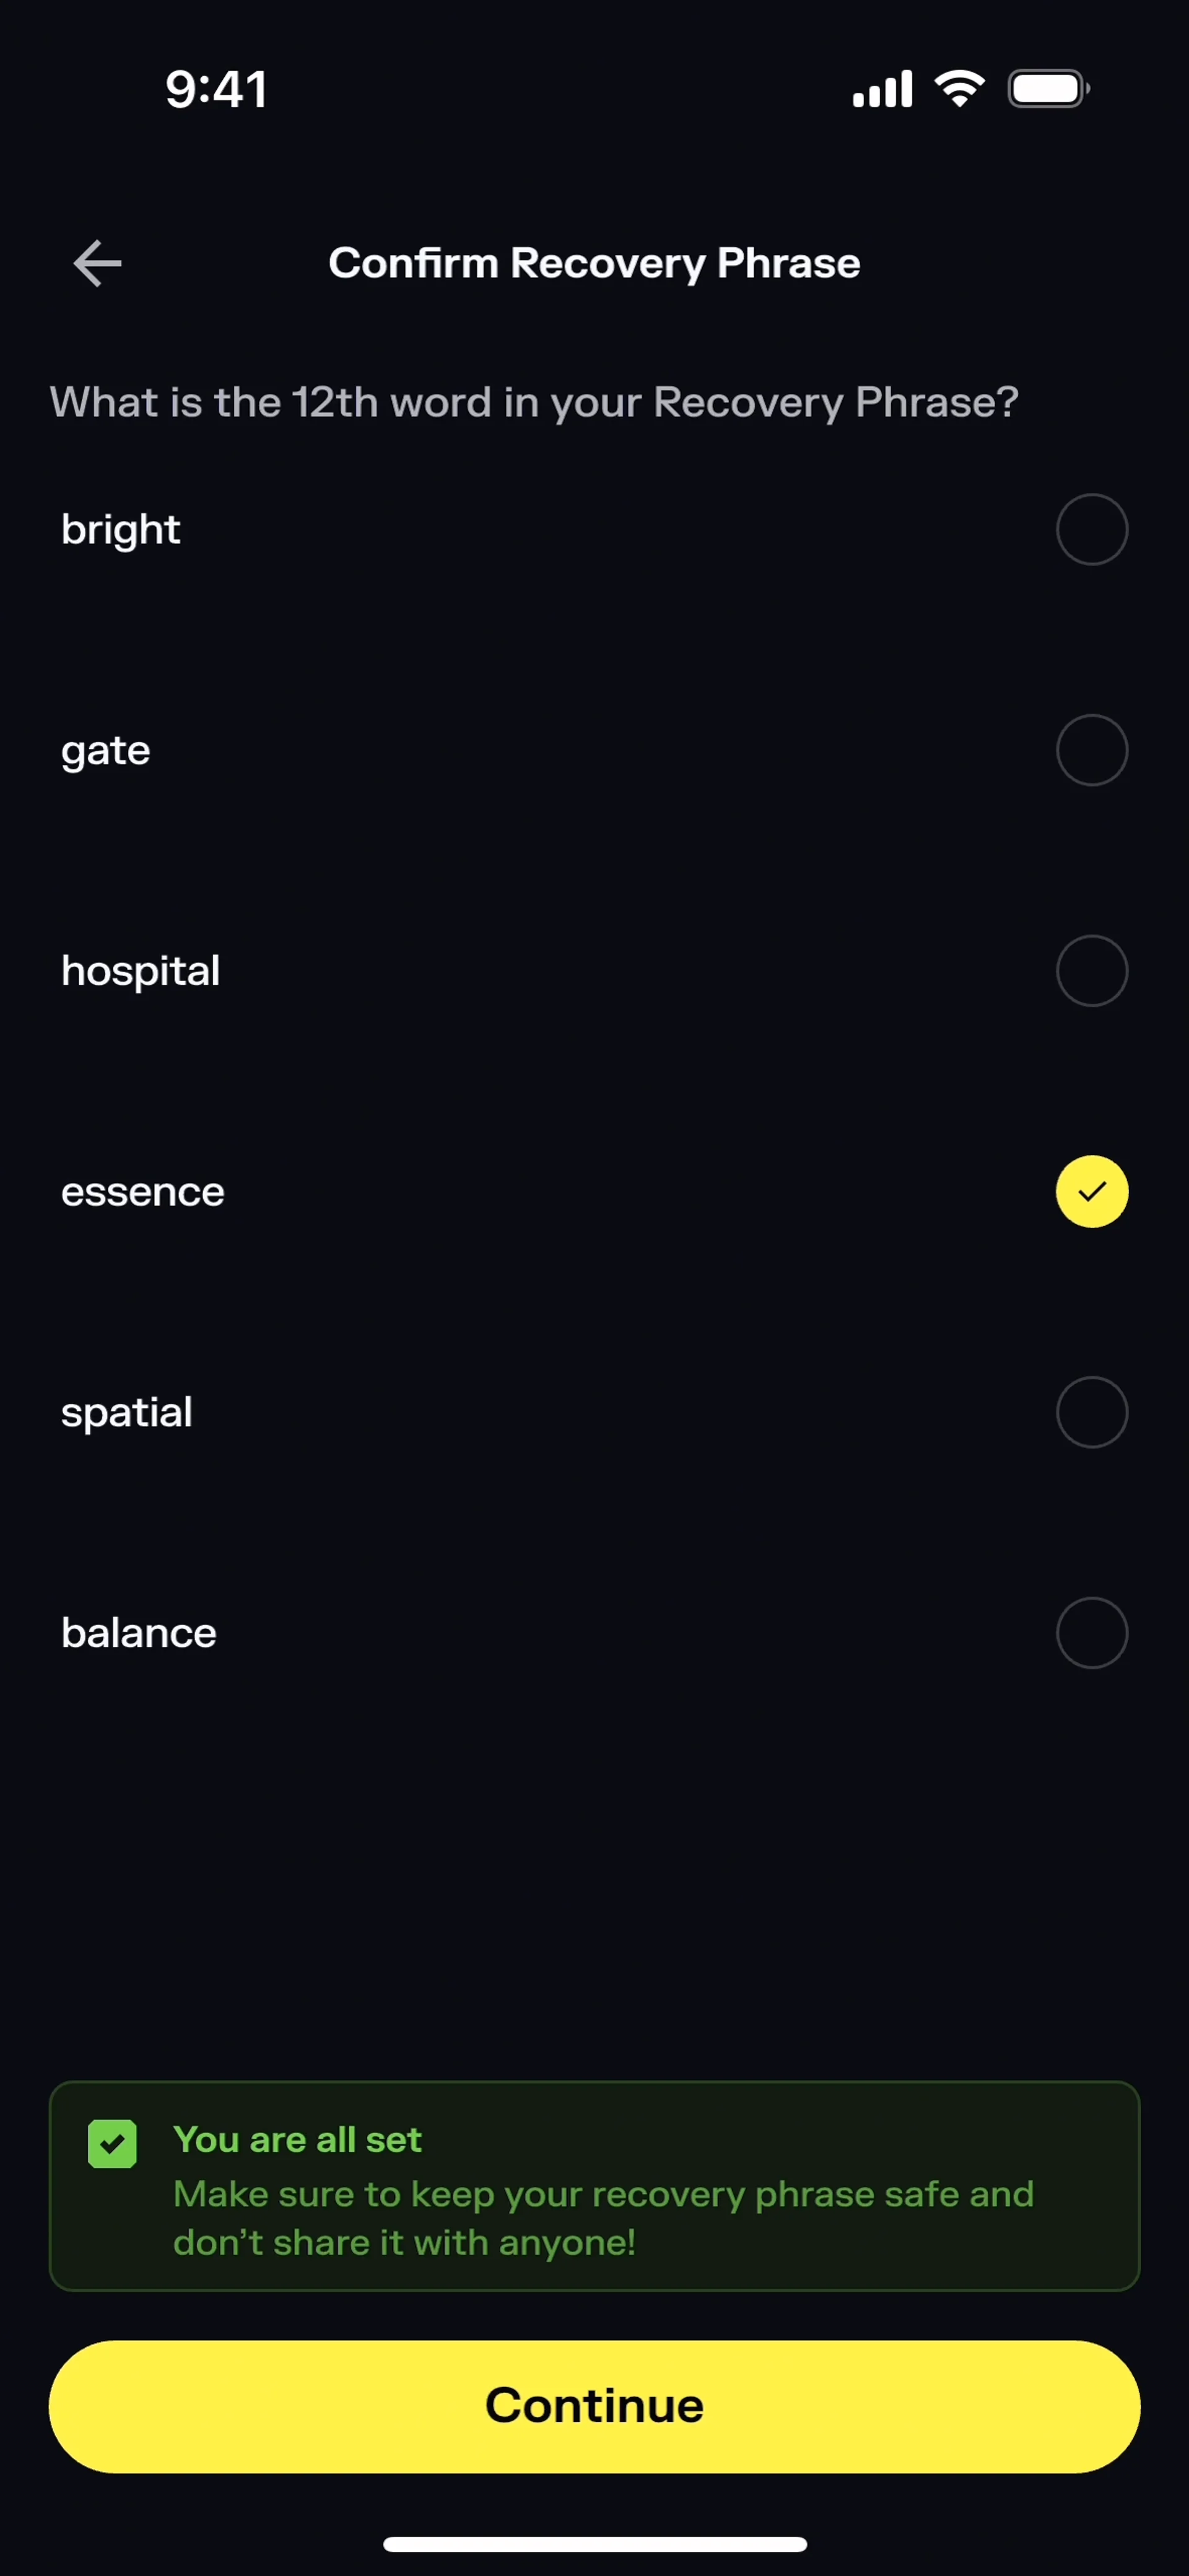Tap the word label bright

pos(121,530)
